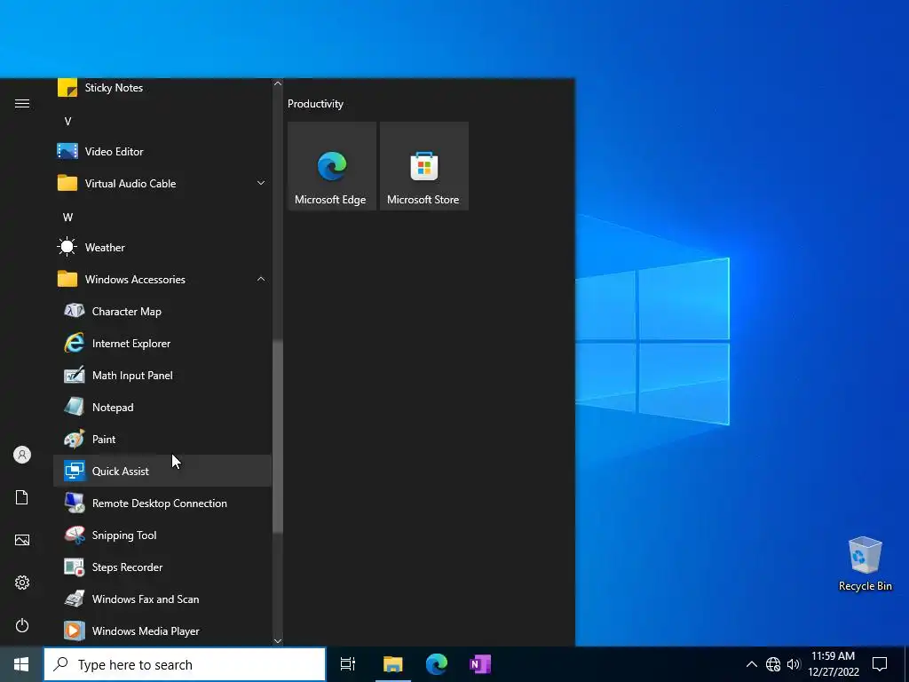Open the network icon in system tray
Screen dimensions: 909x682
[x=773, y=664]
